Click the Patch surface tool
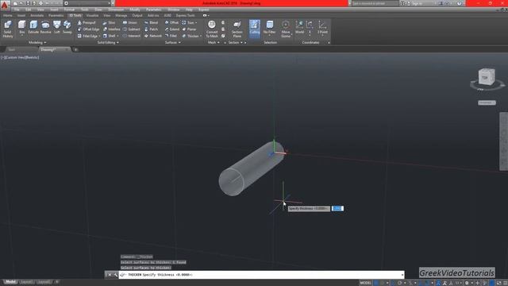 pos(152,29)
